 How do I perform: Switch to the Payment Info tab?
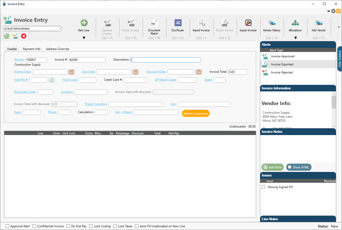[32, 49]
